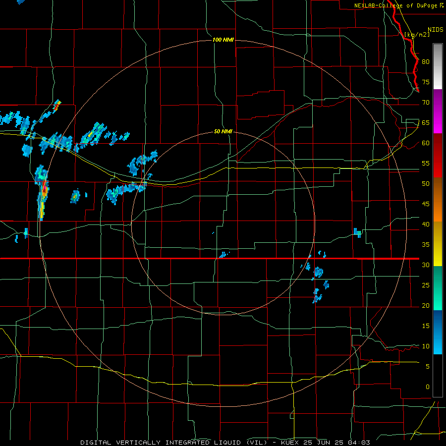Click the 55 value on the VIL scale
446x446 pixels.
(x=426, y=163)
